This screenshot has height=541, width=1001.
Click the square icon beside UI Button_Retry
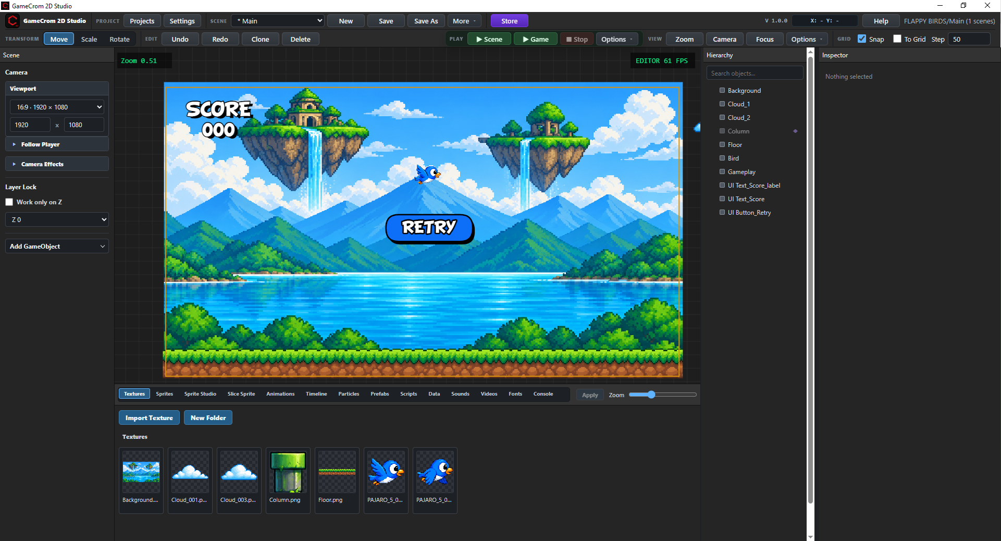[x=722, y=212]
